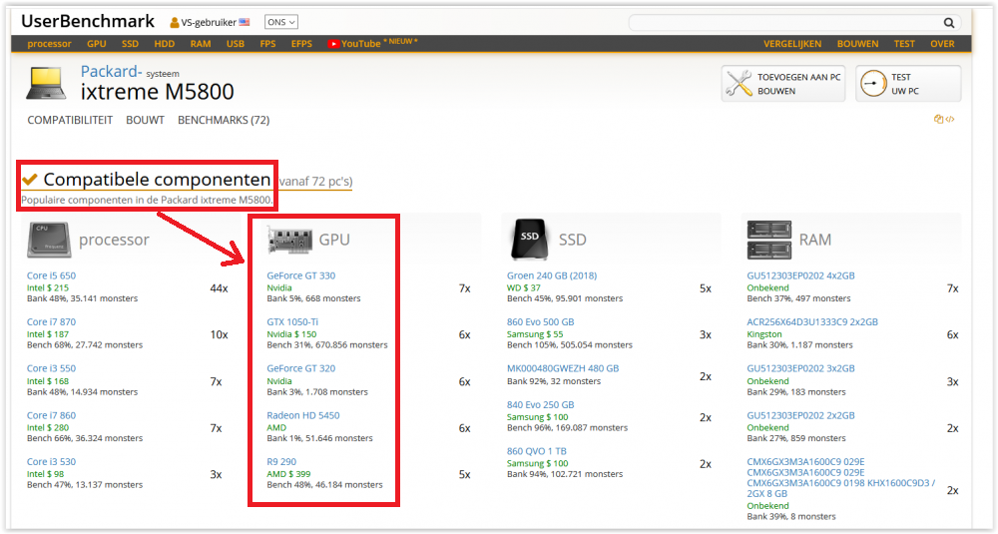Open the ONS country dropdown

280,22
